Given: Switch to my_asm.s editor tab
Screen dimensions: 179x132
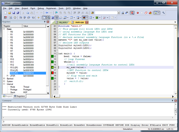Looking at the screenshot, I should click(x=62, y=22).
